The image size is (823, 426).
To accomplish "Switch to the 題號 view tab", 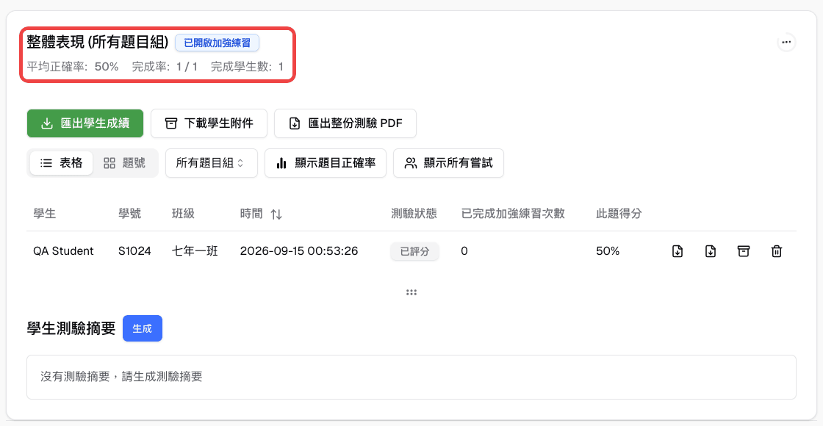I will 124,163.
